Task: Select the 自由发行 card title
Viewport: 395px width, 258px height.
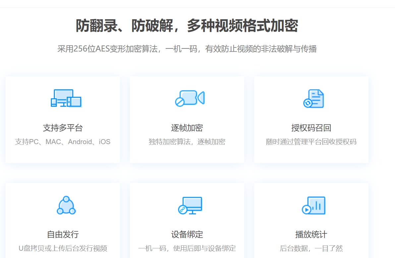Action: (63, 234)
